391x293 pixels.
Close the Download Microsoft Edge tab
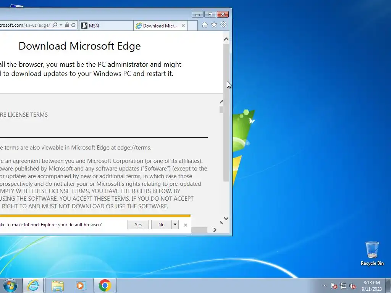[x=183, y=26]
